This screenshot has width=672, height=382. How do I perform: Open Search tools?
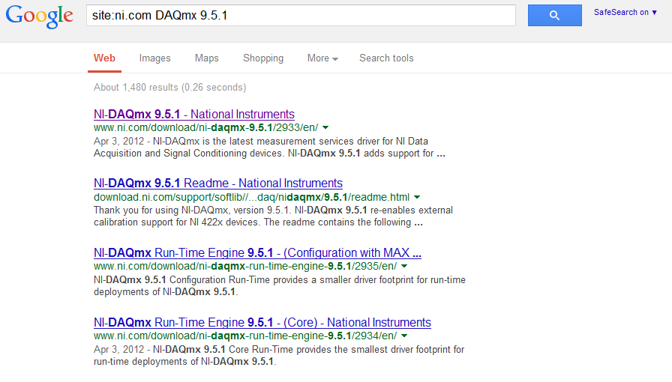[386, 58]
